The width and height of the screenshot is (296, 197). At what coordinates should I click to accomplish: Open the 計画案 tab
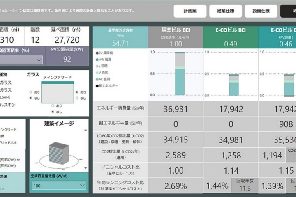(190, 11)
